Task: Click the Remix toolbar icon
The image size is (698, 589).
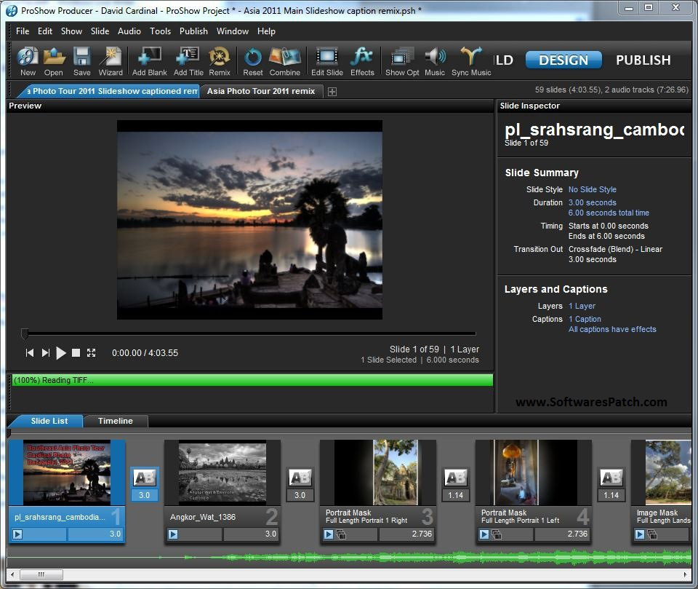Action: click(220, 58)
